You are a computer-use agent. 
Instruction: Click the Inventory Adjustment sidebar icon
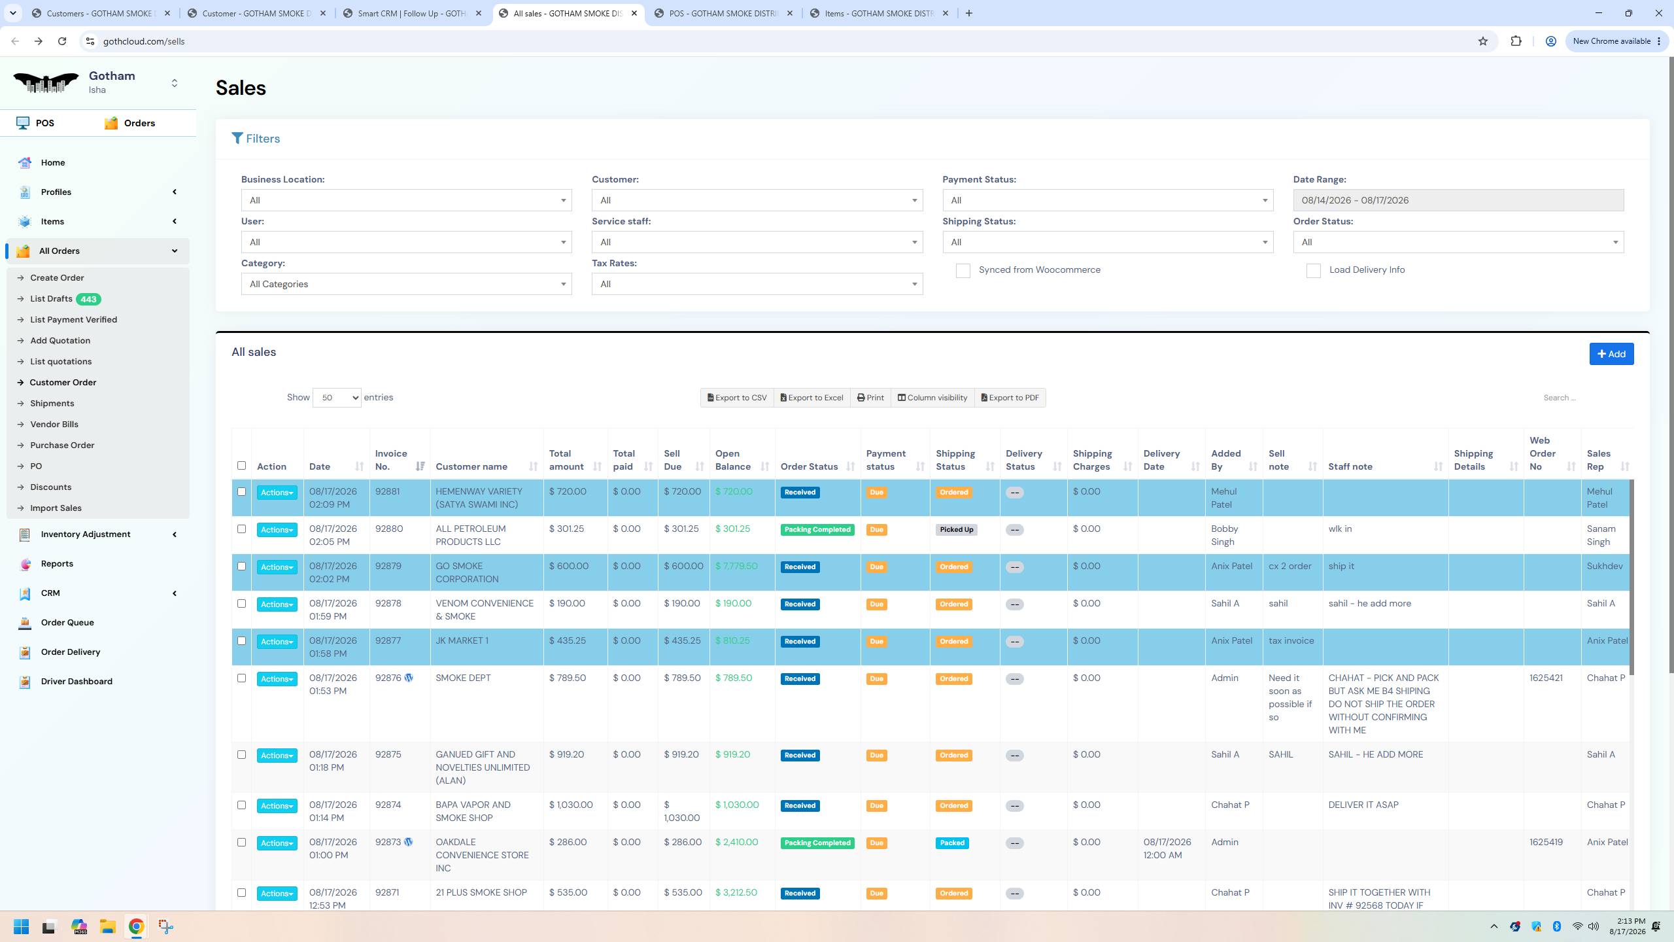click(x=25, y=534)
